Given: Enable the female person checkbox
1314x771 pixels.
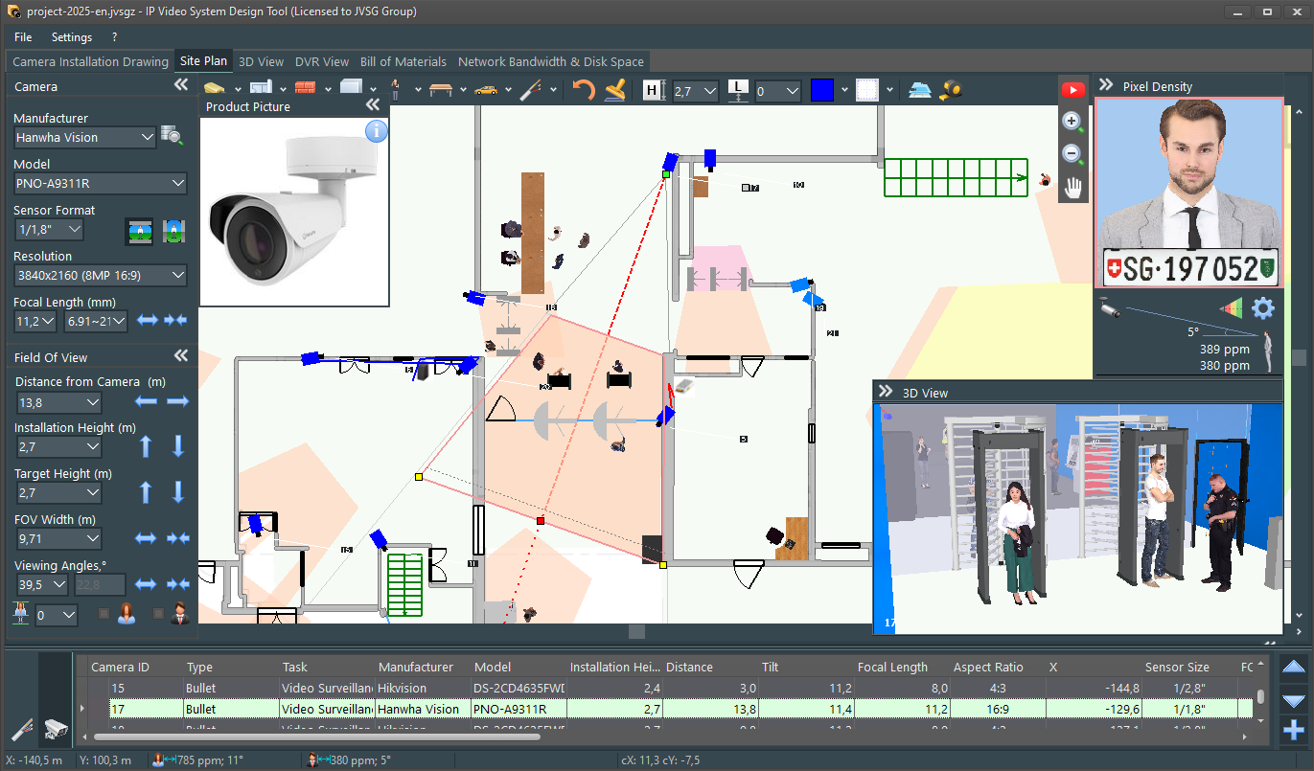Looking at the screenshot, I should point(104,614).
